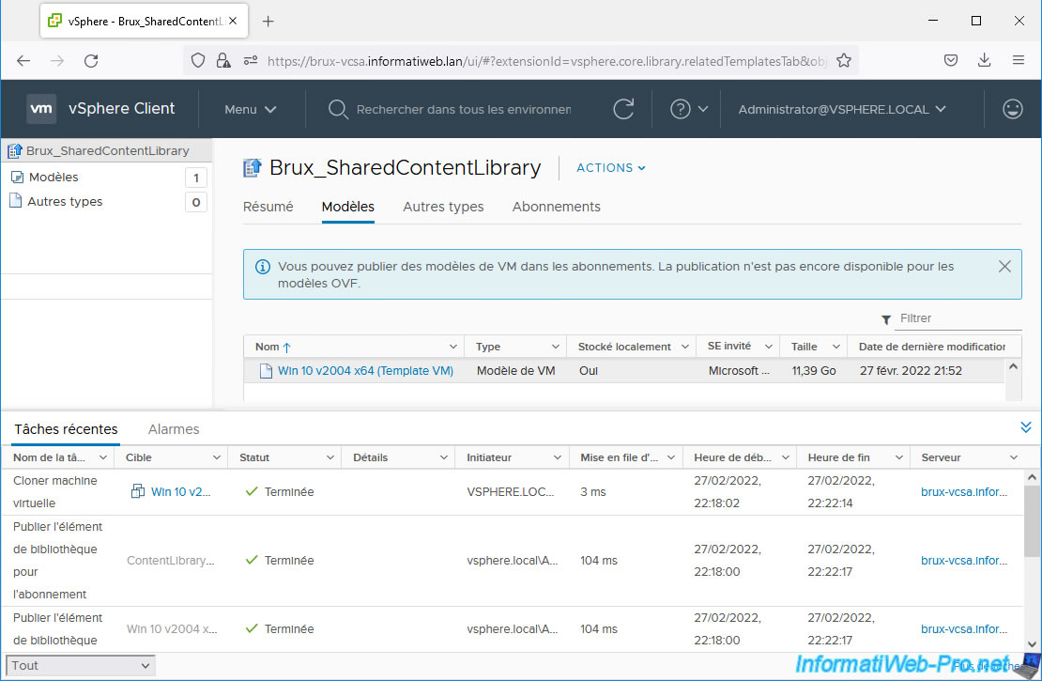
Task: Expand the Taille column chevron
Action: (x=836, y=347)
